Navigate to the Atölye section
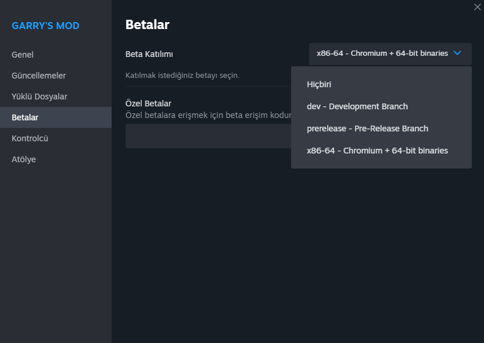 [24, 159]
